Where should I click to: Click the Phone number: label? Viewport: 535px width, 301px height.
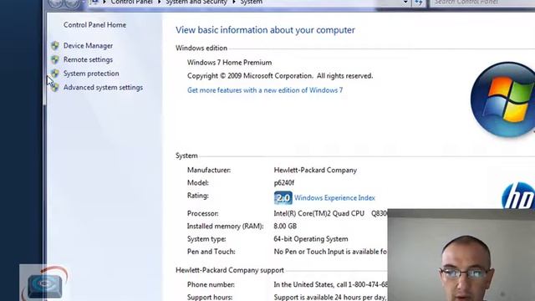coord(211,284)
